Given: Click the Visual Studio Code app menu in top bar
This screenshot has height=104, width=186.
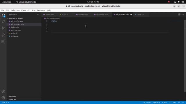Looking at the screenshot, I should click(x=26, y=2).
